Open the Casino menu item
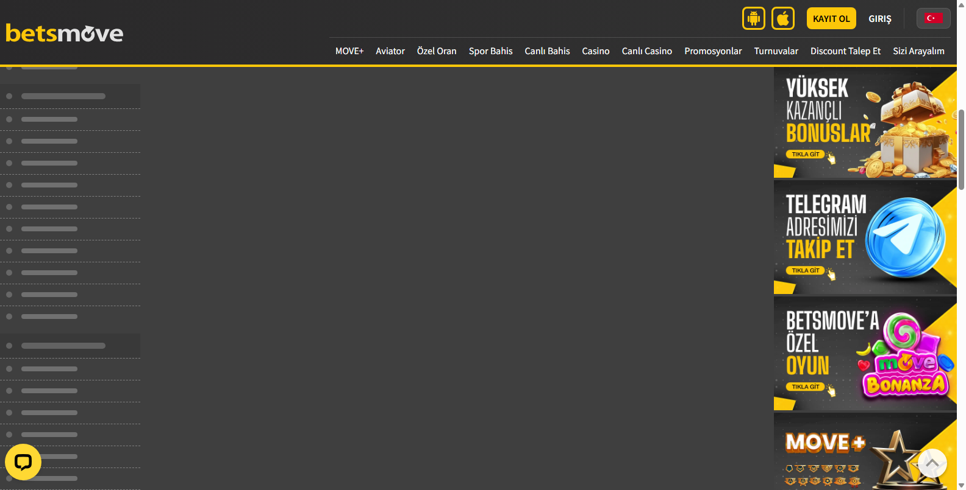 pyautogui.click(x=596, y=51)
